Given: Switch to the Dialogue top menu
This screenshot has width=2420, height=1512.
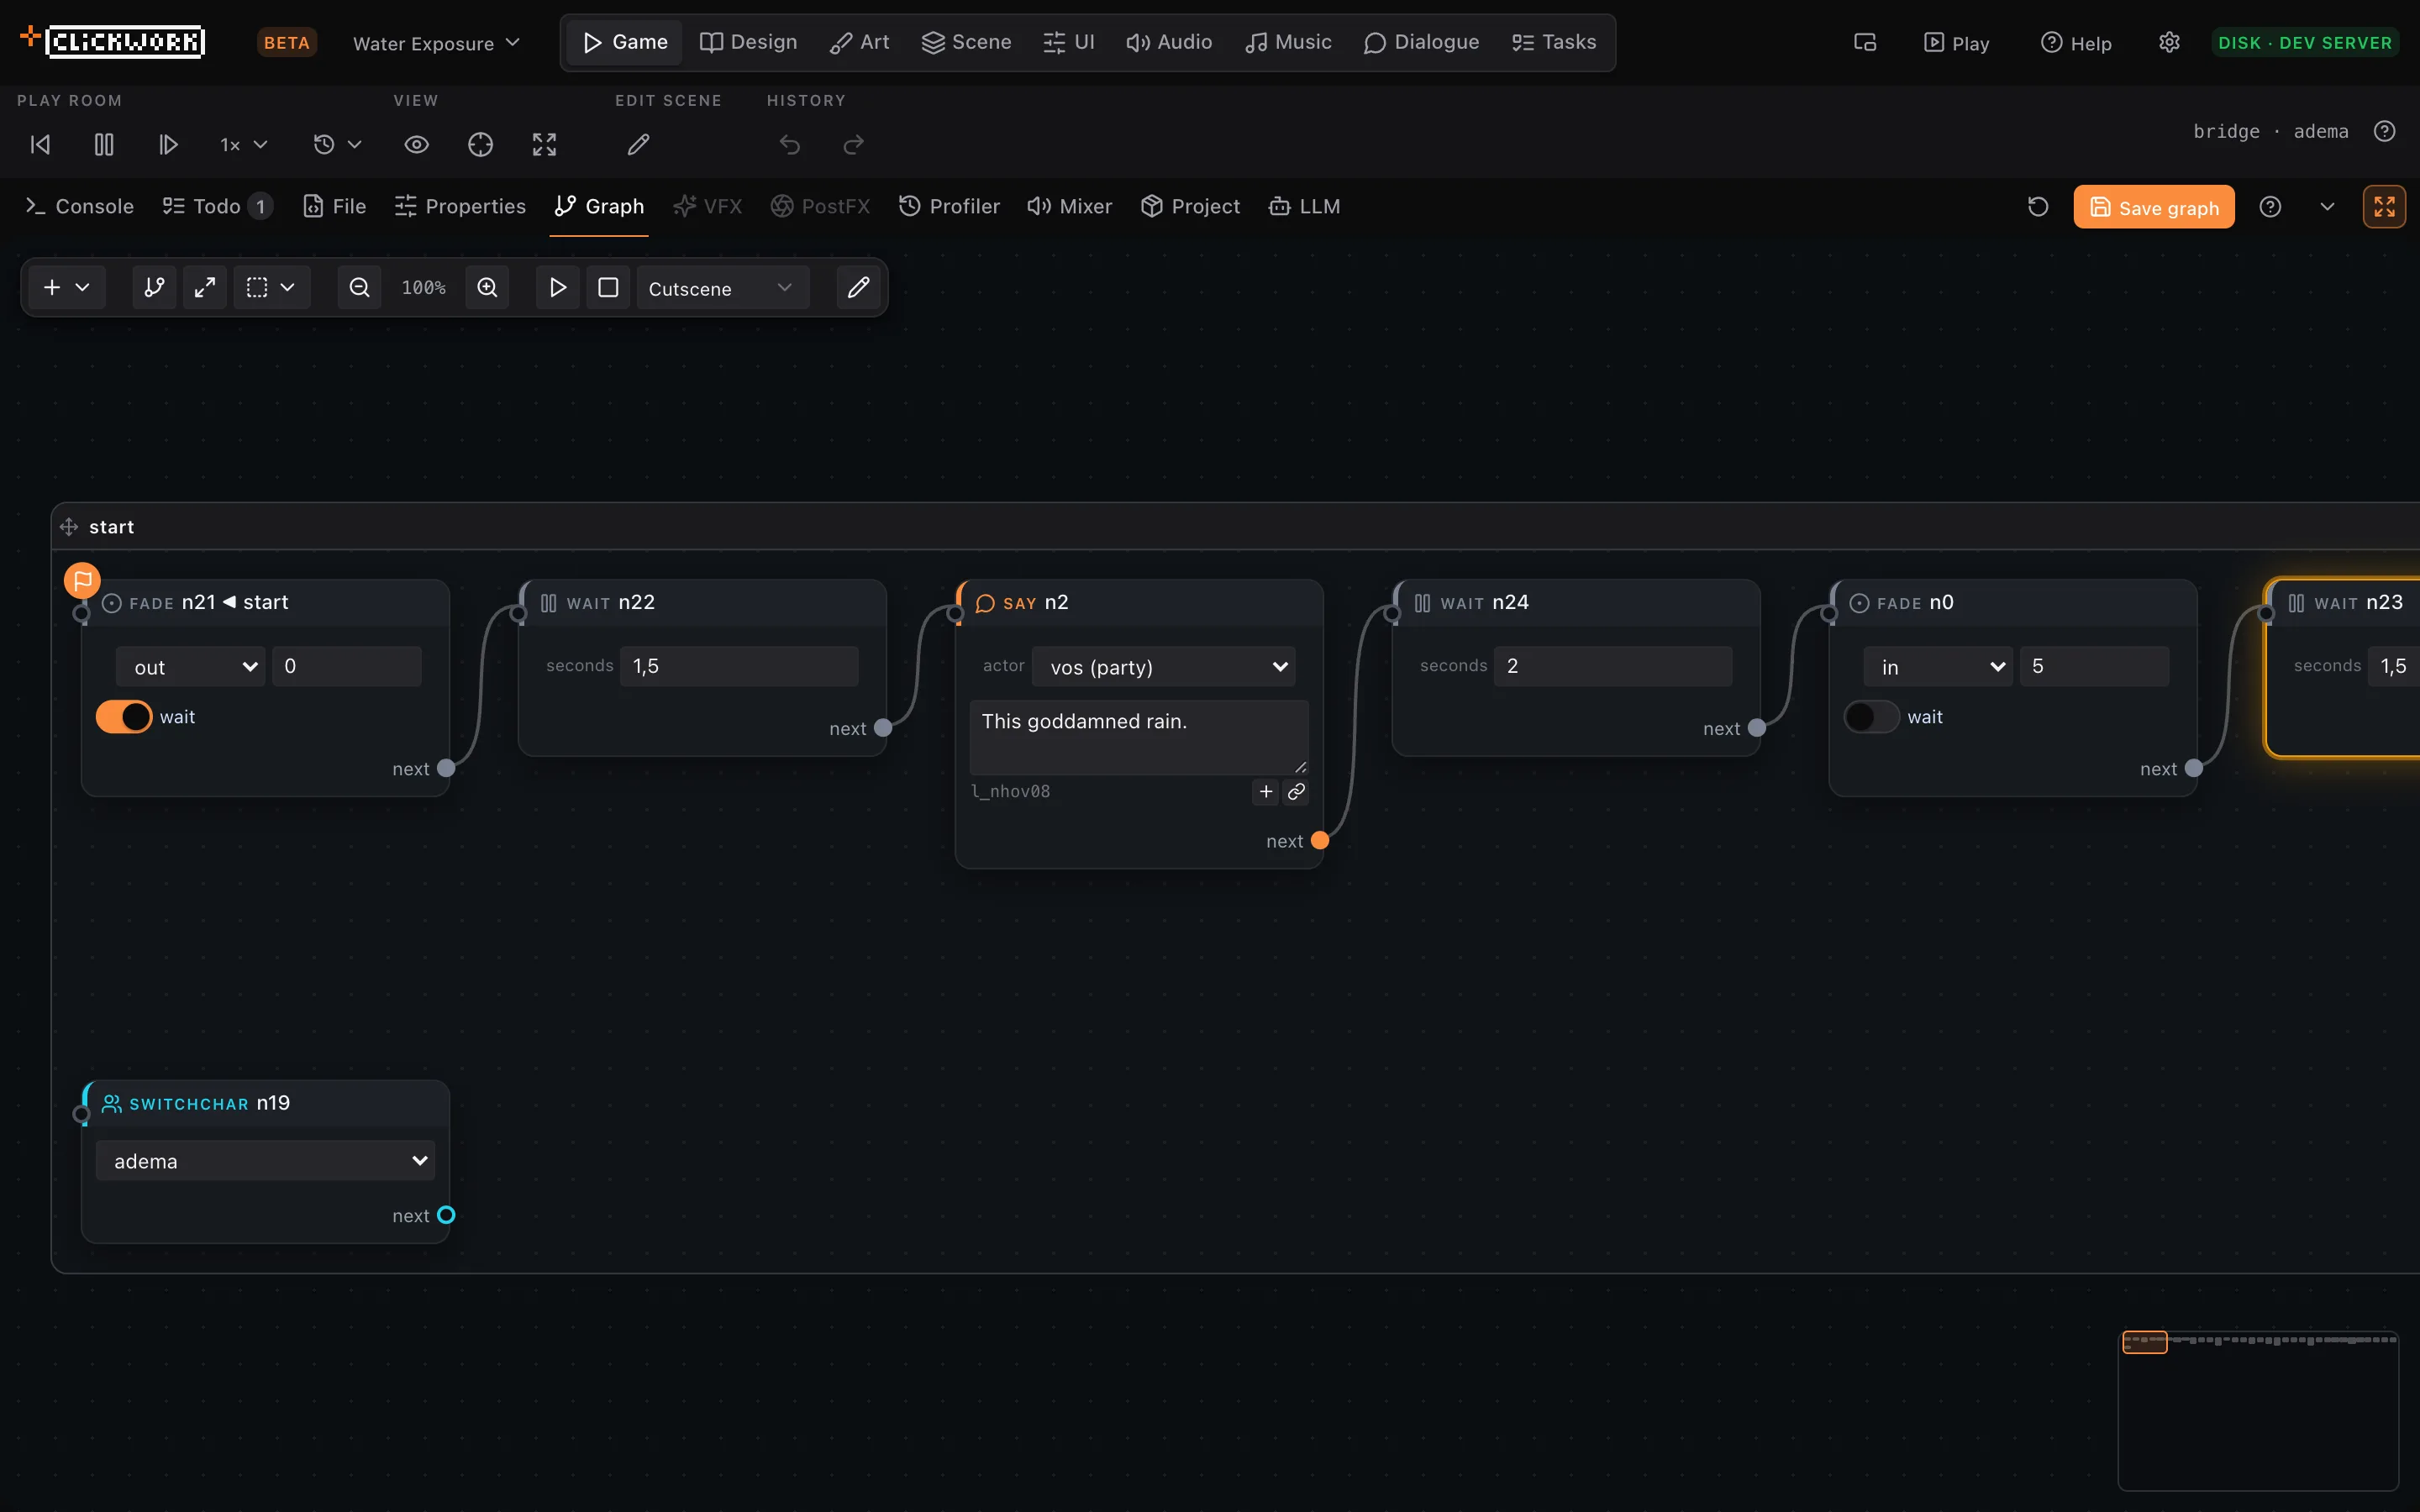Looking at the screenshot, I should (1421, 42).
